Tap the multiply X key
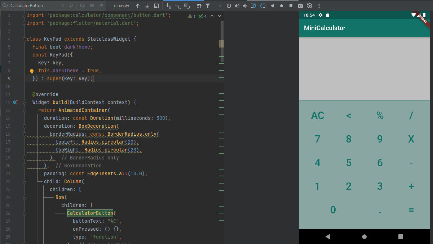This screenshot has width=433, height=244. [x=411, y=139]
